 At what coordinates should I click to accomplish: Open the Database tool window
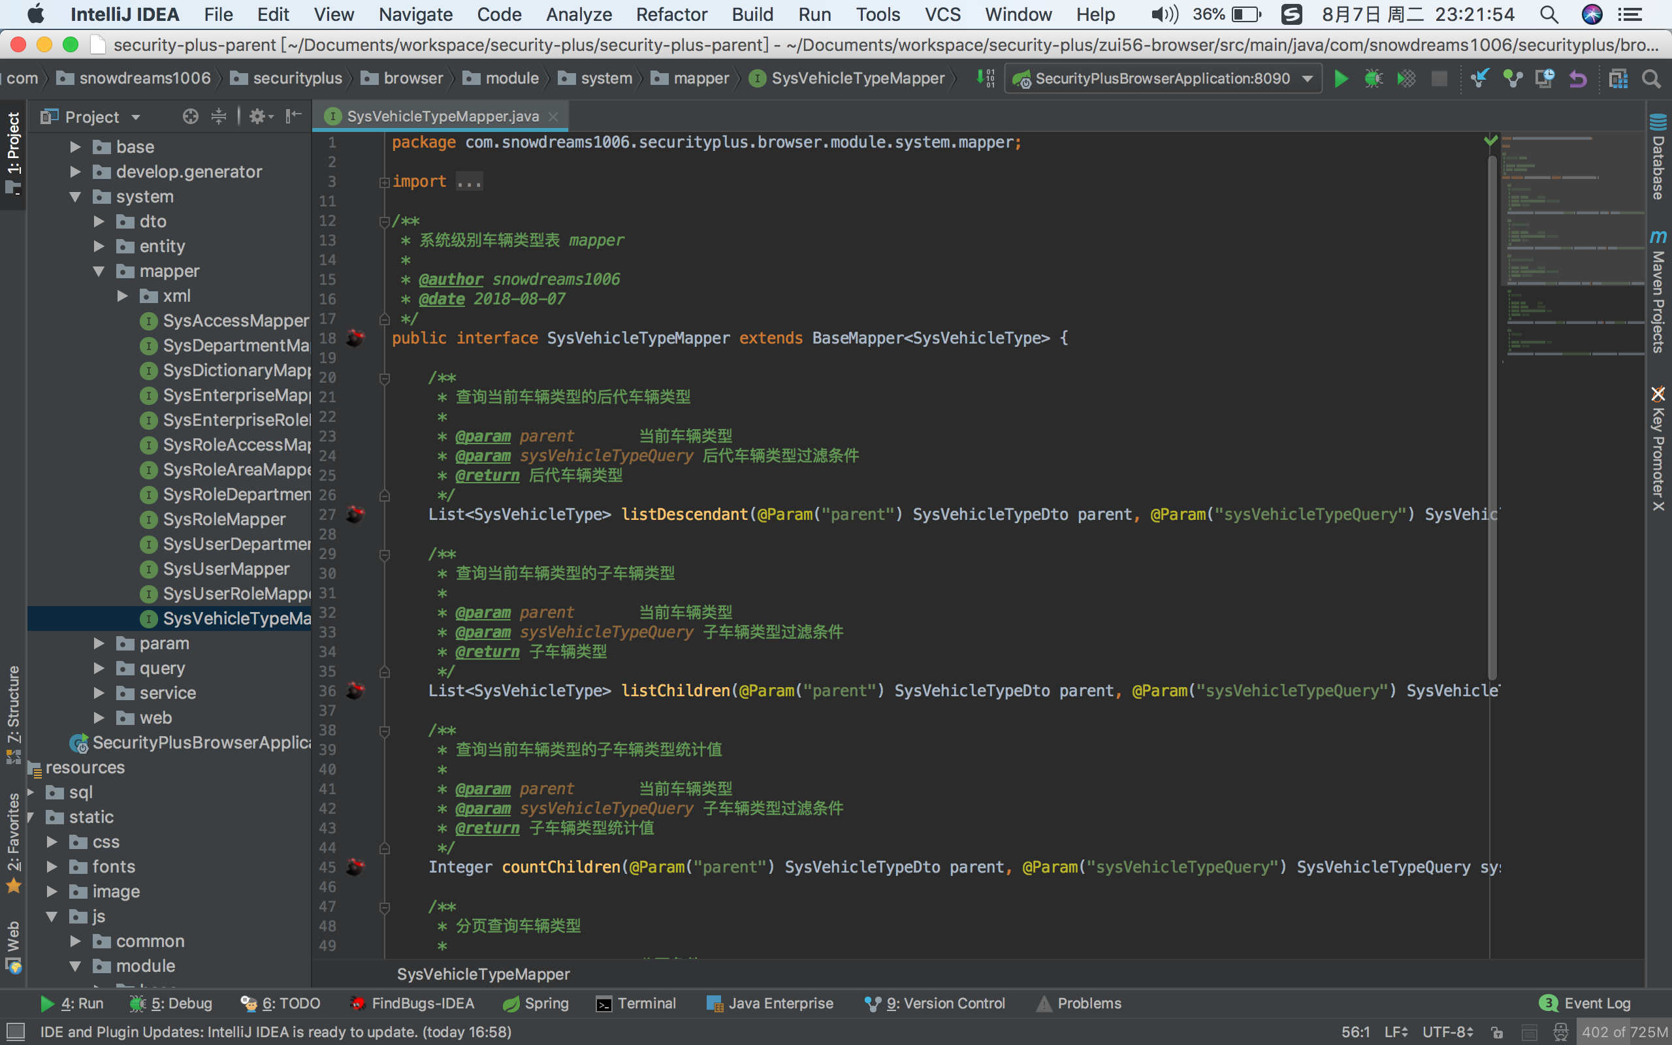point(1658,156)
